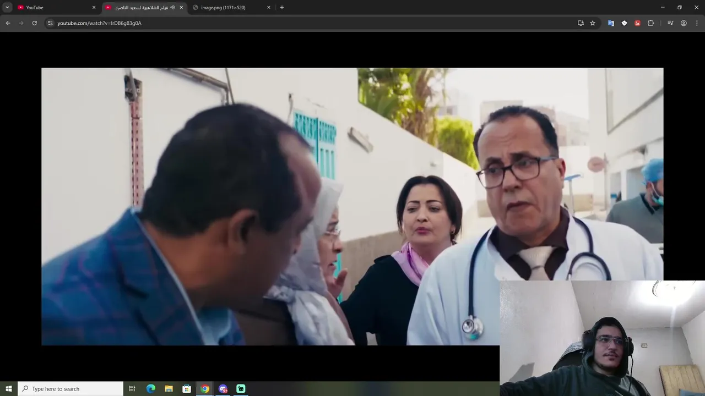Open the Chrome profile avatar
This screenshot has height=396, width=705.
[x=684, y=23]
